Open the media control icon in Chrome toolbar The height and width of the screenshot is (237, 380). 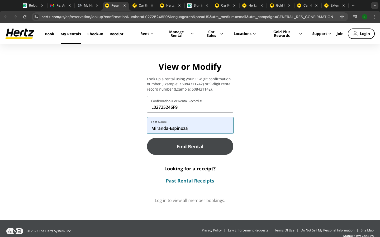(355, 17)
